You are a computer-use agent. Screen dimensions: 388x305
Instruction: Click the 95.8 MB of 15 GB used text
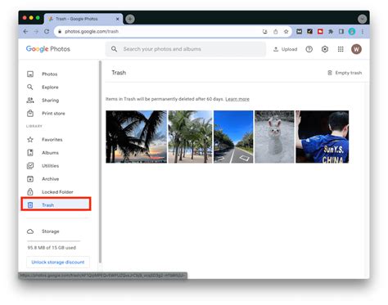pyautogui.click(x=52, y=248)
